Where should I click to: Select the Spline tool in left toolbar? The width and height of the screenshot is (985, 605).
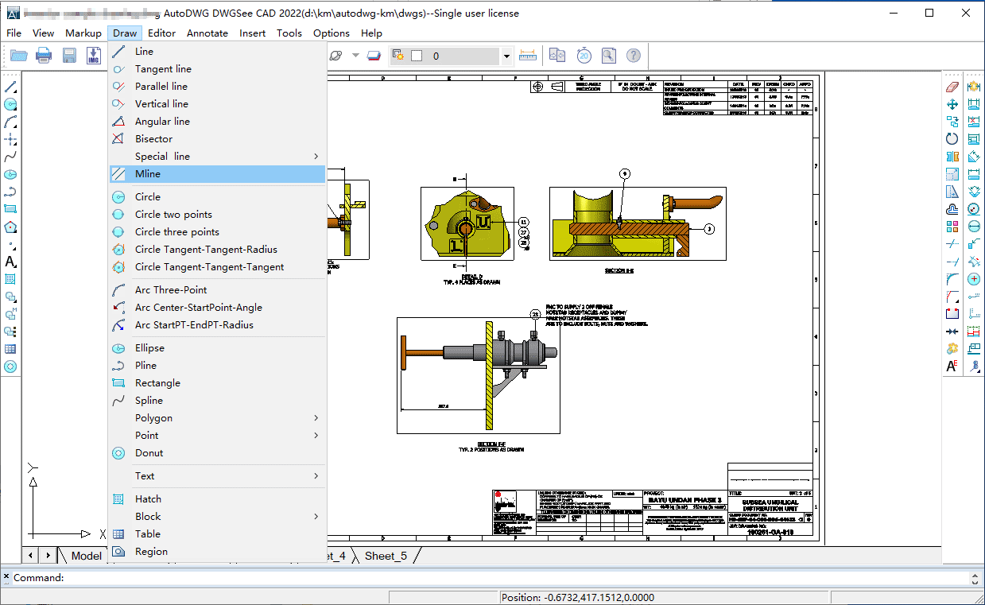click(x=10, y=157)
